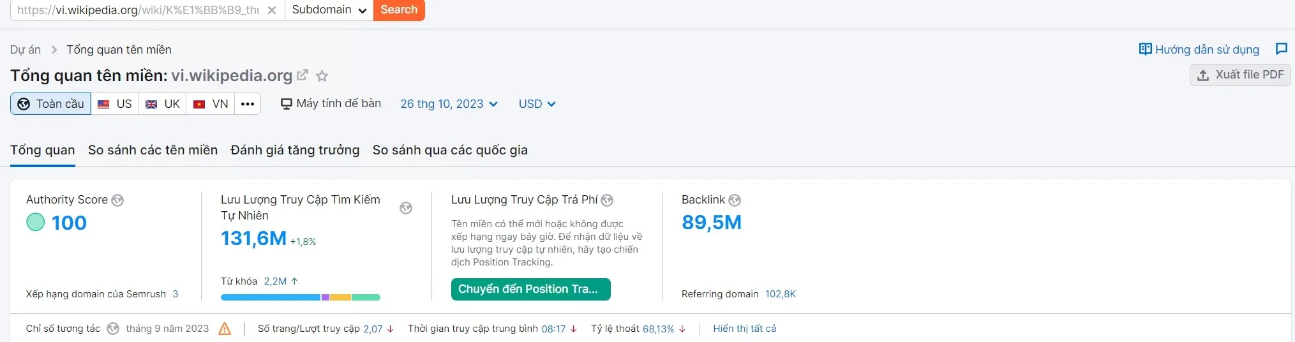Open Máy tính để bàn device selector
This screenshot has height=342, width=1295.
(x=331, y=103)
